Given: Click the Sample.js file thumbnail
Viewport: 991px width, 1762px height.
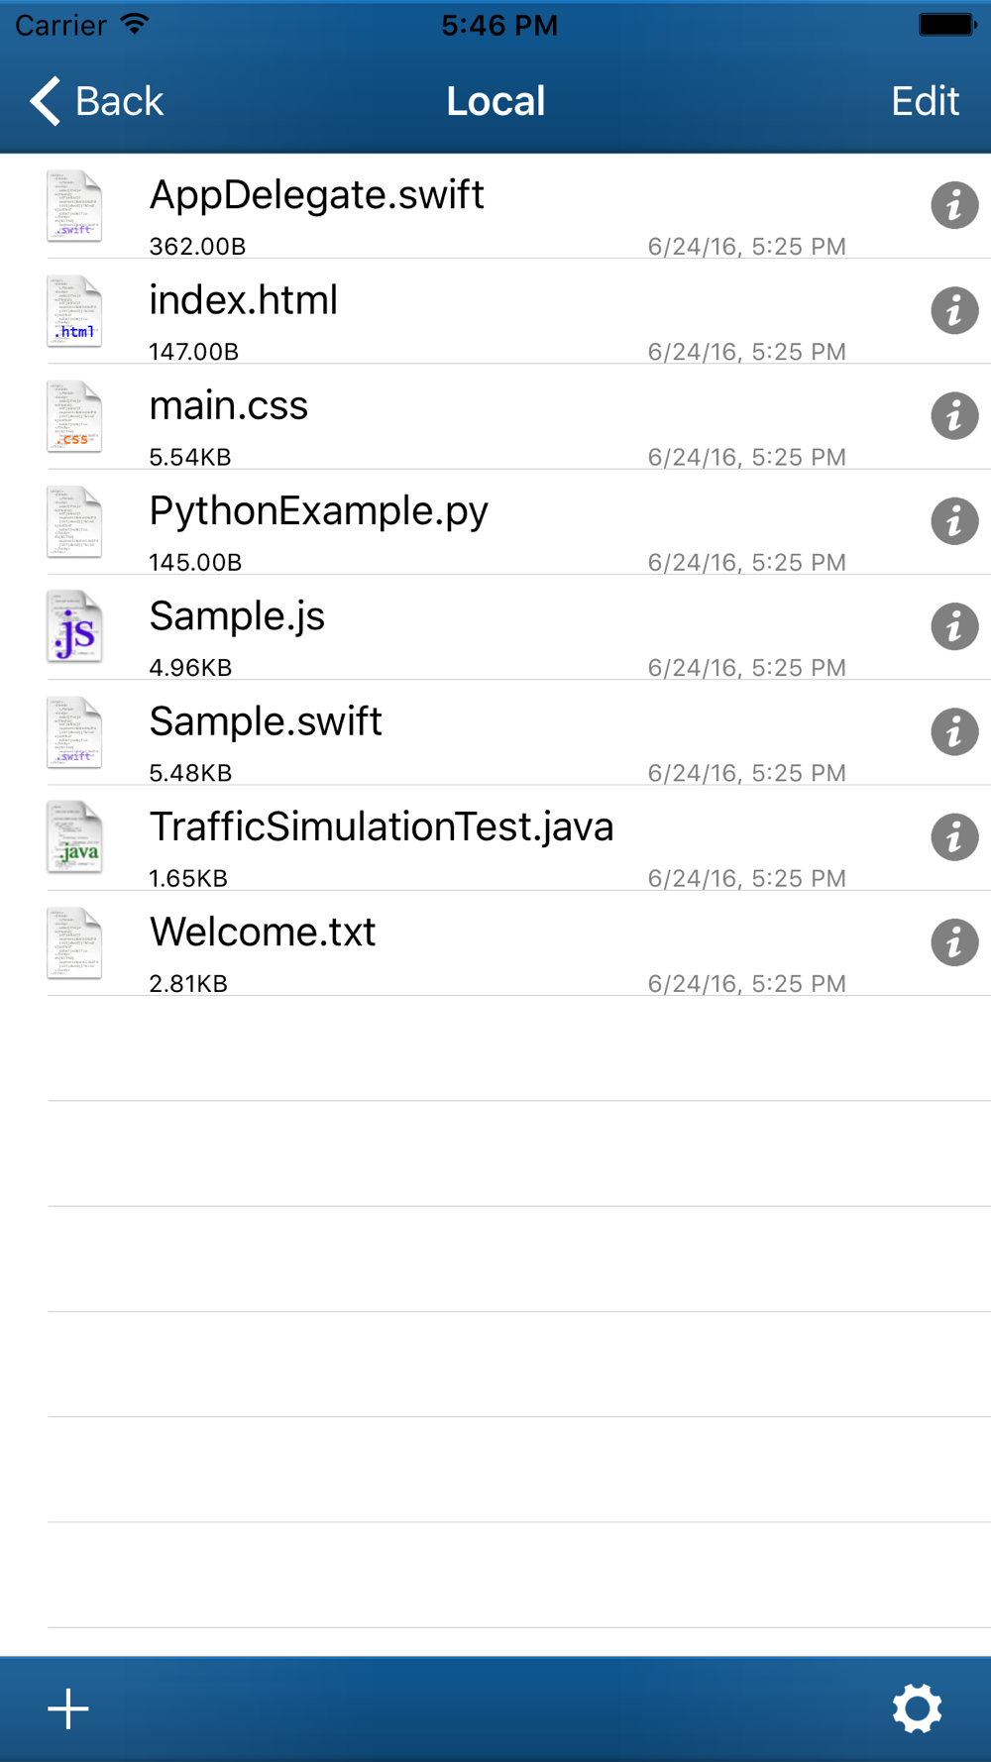Looking at the screenshot, I should pyautogui.click(x=74, y=626).
